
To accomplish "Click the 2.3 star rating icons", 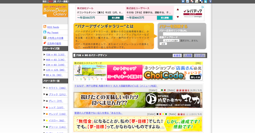I will click(x=184, y=114).
